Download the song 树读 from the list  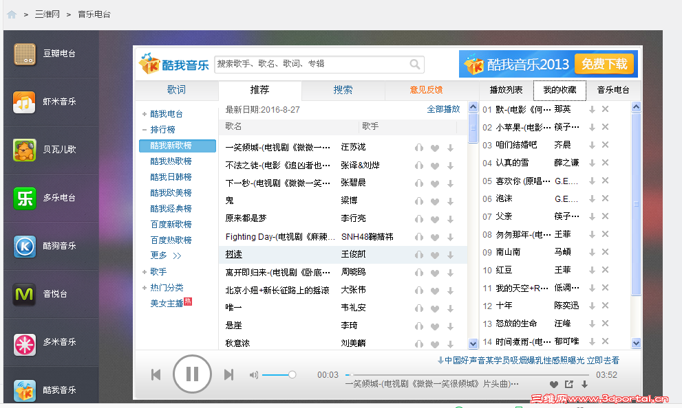pyautogui.click(x=450, y=255)
